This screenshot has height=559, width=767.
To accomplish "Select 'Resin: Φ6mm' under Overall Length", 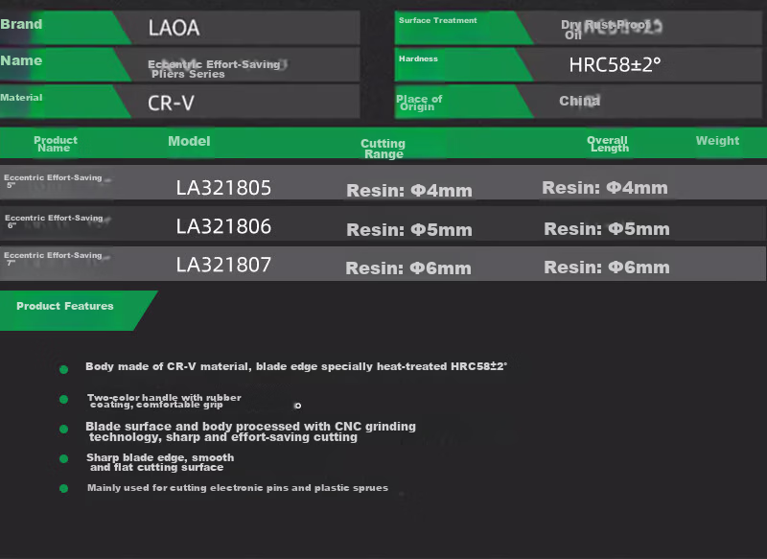I will [x=607, y=267].
